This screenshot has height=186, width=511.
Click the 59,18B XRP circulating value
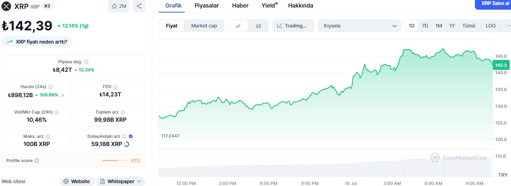[x=107, y=144]
